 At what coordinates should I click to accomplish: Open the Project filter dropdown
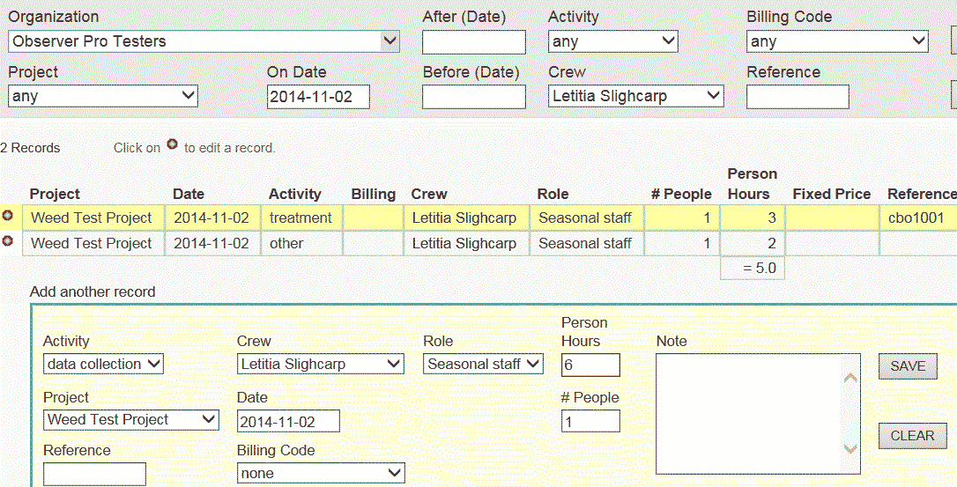[x=102, y=96]
